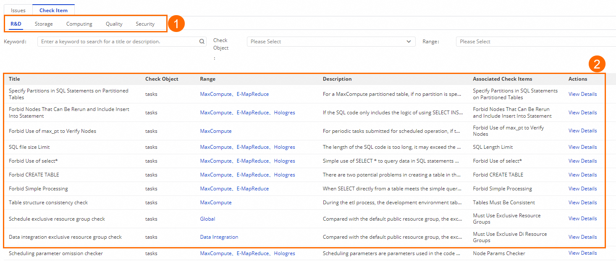Viewport: 616px width, 261px height.
Task: View Details for Table structure consistency check
Action: point(582,203)
